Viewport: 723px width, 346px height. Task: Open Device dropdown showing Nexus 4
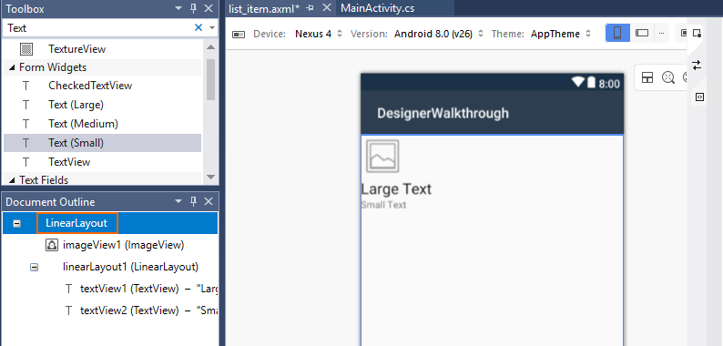point(319,34)
